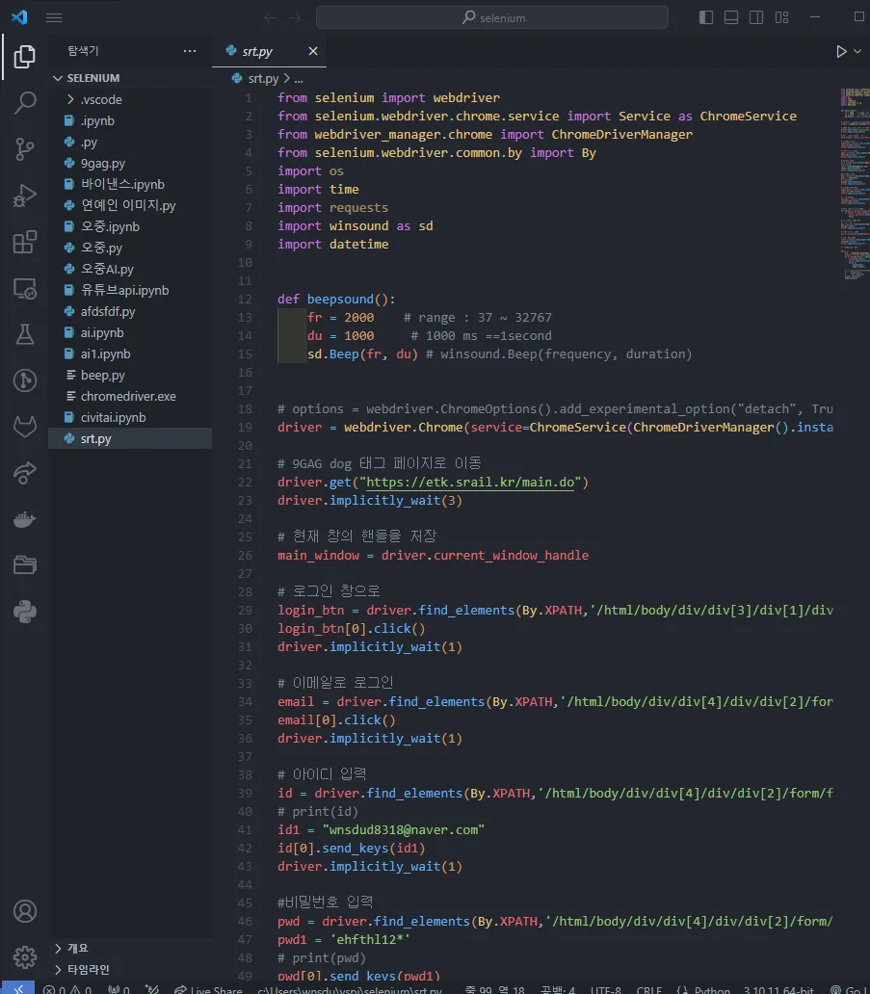Open the Docker view in activity bar
Image resolution: width=870 pixels, height=994 pixels.
click(x=25, y=519)
